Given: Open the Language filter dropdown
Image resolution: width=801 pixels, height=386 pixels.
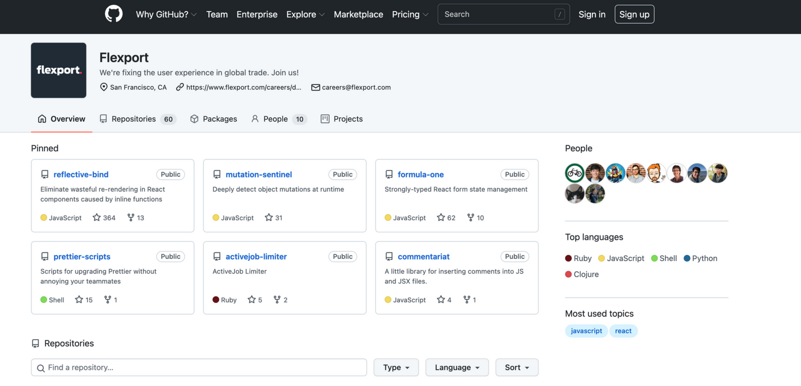Looking at the screenshot, I should 457,368.
